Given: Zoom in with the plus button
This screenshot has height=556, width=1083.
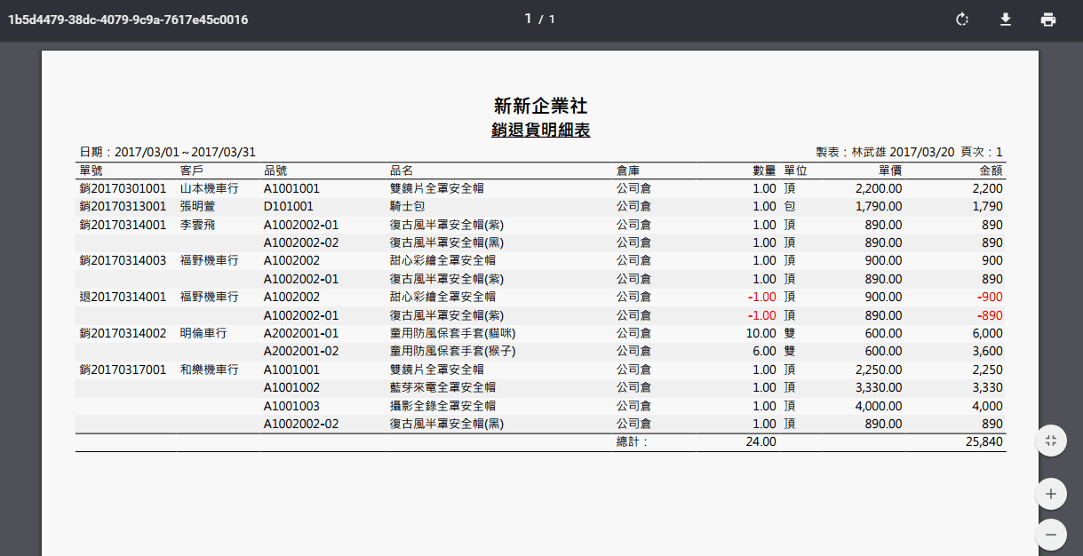Looking at the screenshot, I should pyautogui.click(x=1050, y=494).
